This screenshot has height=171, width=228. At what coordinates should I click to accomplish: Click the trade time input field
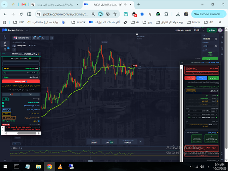[x=208, y=39]
